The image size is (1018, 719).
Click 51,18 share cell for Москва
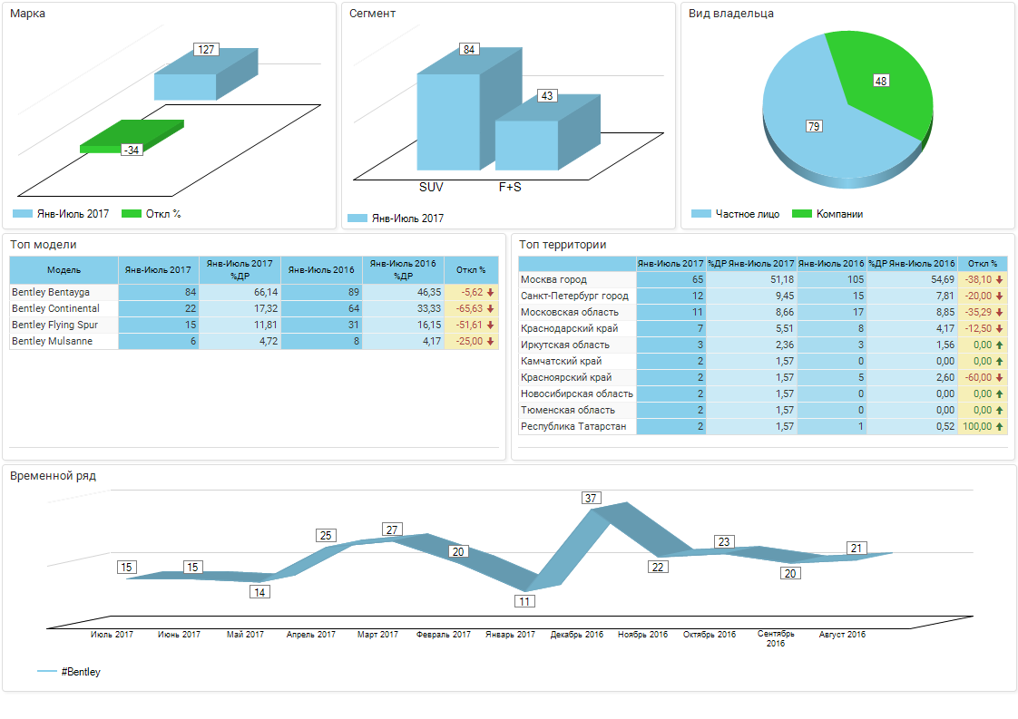751,279
